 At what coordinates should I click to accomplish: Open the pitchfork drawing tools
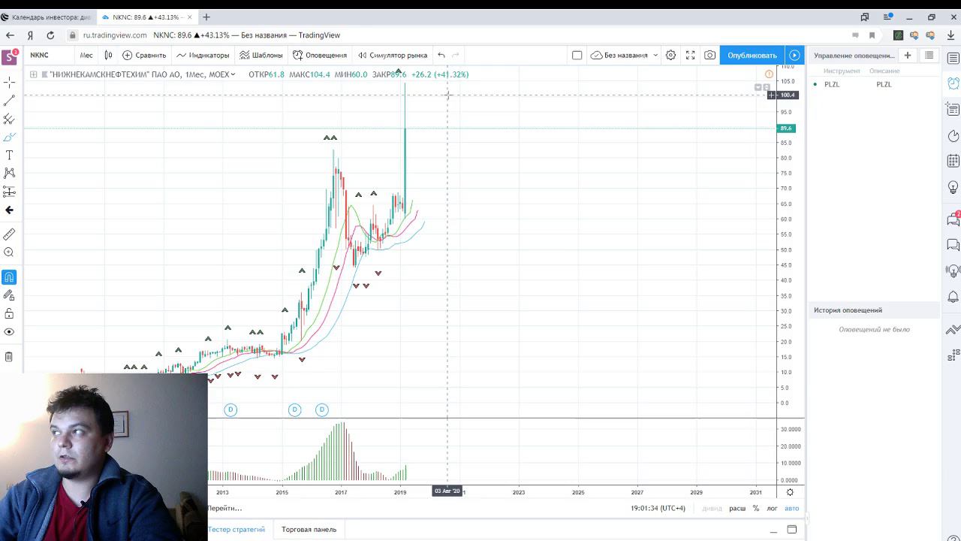(9, 119)
